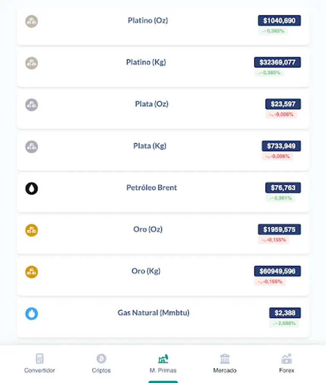The height and width of the screenshot is (383, 326).
Task: Open the Convertidor tab
Action: point(40,363)
